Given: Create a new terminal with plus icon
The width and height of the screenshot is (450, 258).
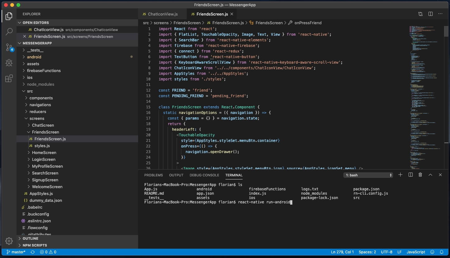Looking at the screenshot, I should pos(400,175).
